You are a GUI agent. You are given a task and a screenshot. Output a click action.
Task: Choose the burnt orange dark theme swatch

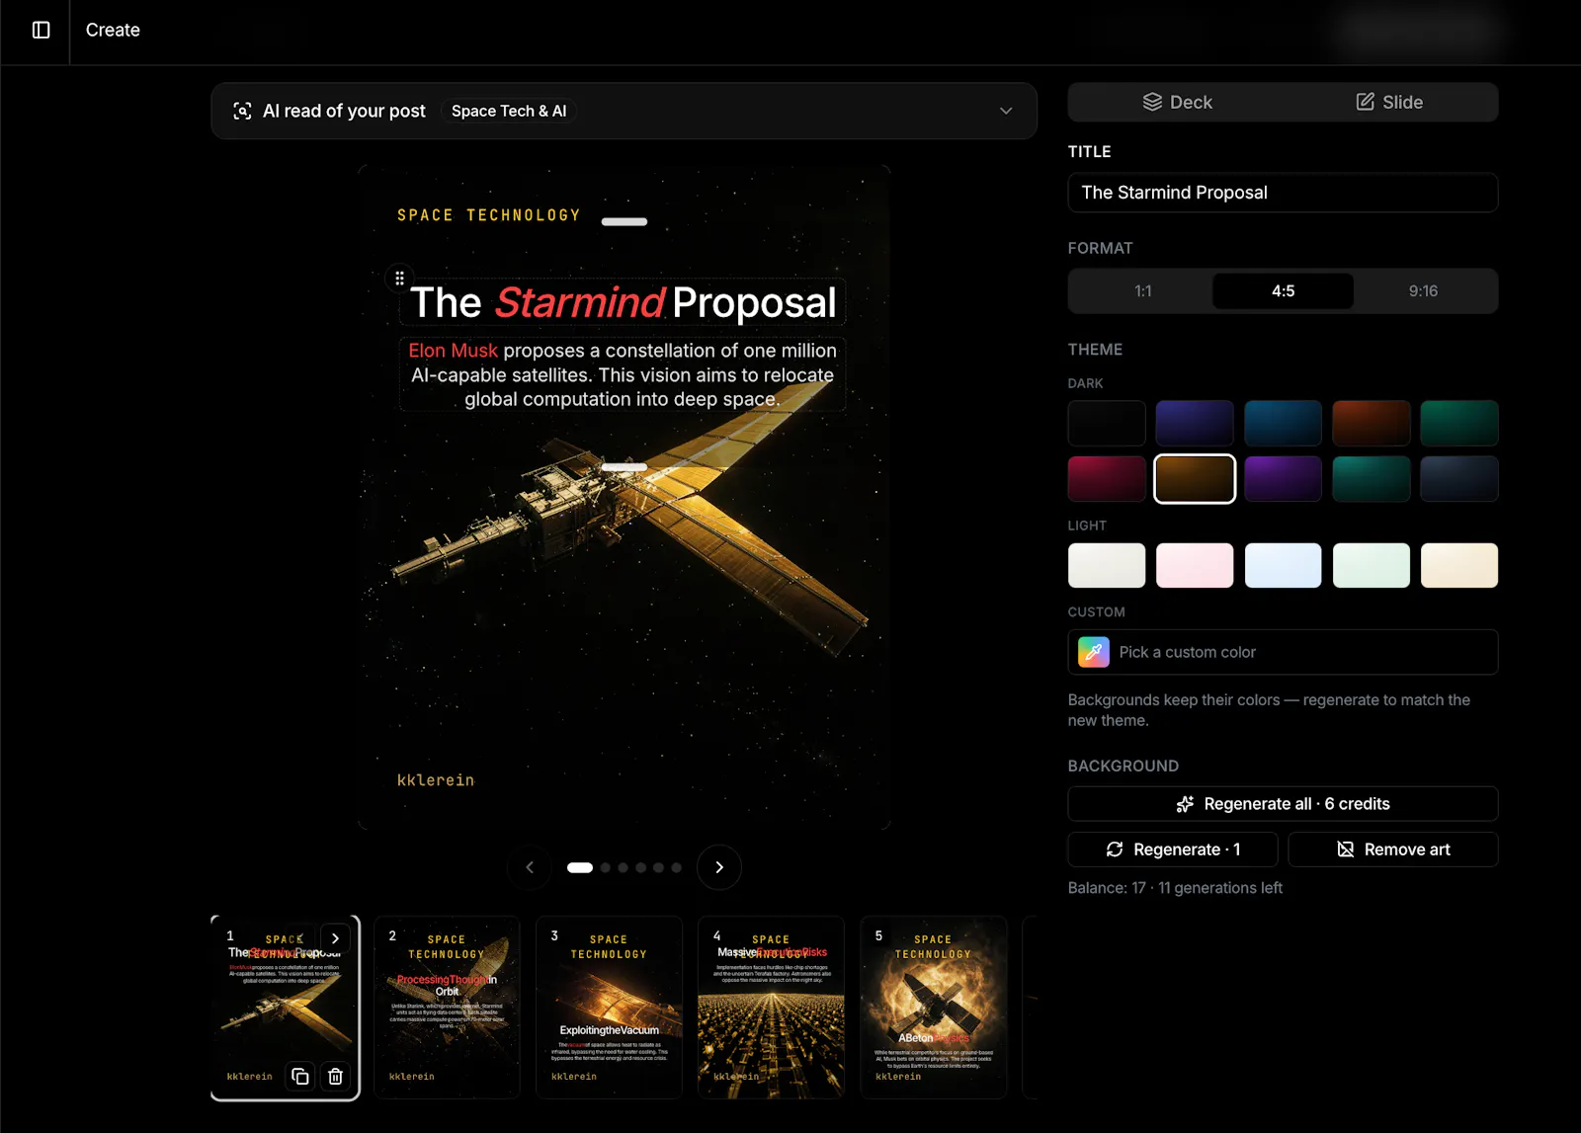[x=1371, y=424]
